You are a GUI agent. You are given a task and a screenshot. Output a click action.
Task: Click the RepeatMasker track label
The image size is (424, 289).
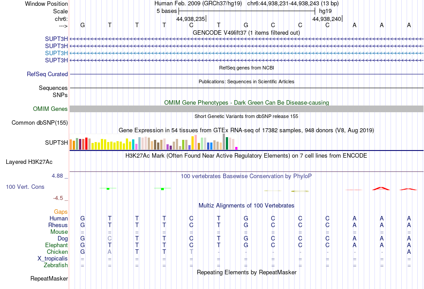(49, 278)
